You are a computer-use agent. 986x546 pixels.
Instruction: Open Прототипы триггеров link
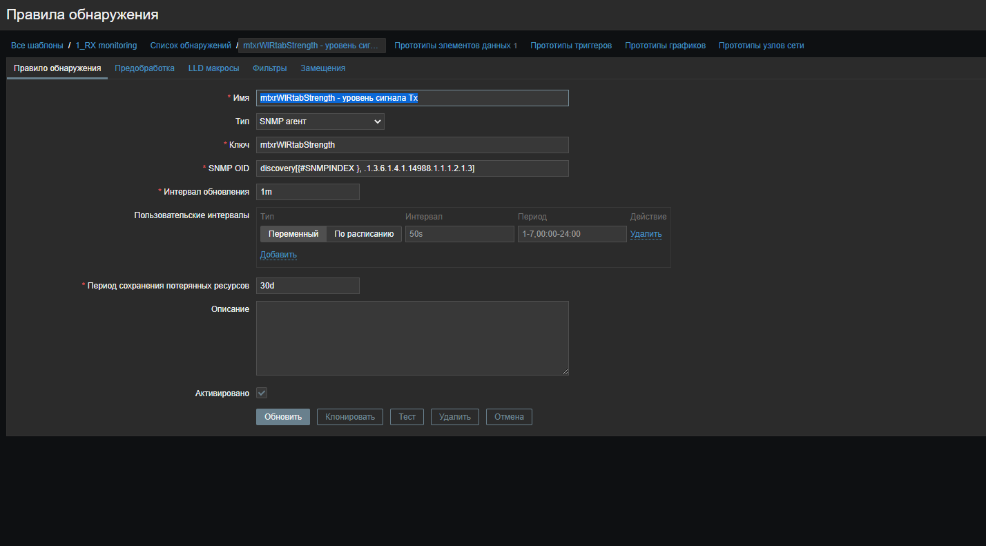pos(570,46)
